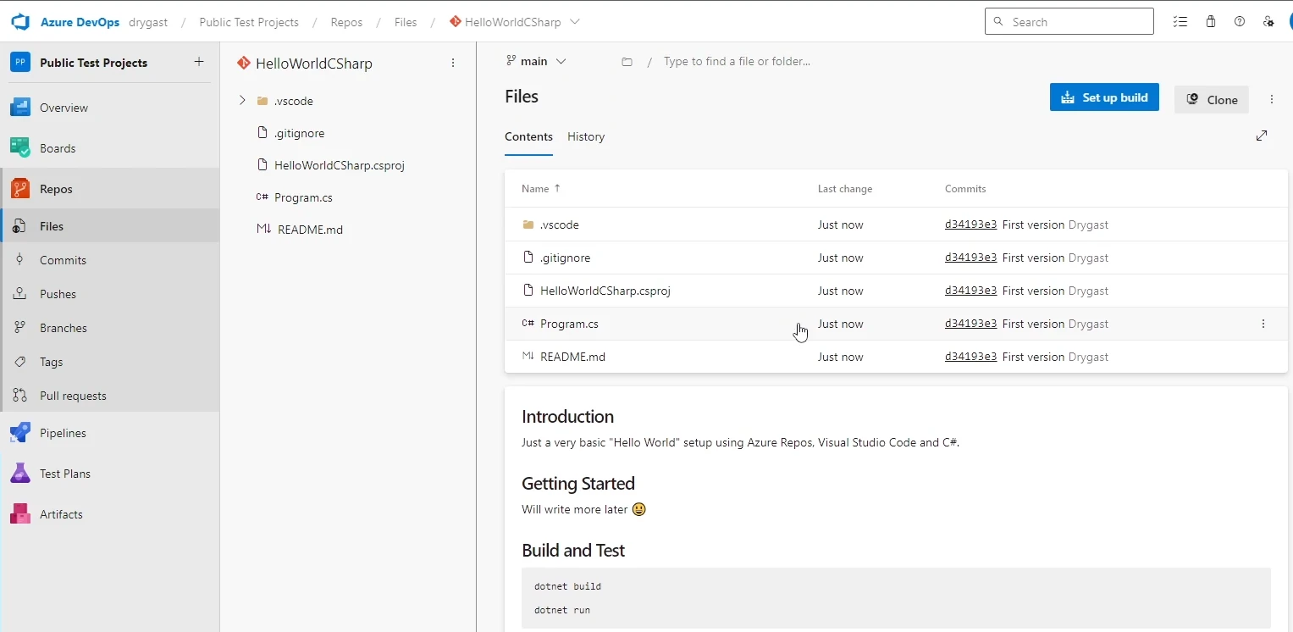Click the Search input field
Screen dimensions: 1293x632
(x=1069, y=22)
